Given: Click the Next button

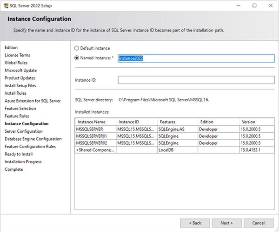Looking at the screenshot, I should pos(227,223).
